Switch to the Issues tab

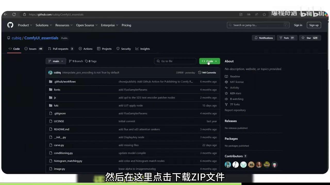[33, 49]
